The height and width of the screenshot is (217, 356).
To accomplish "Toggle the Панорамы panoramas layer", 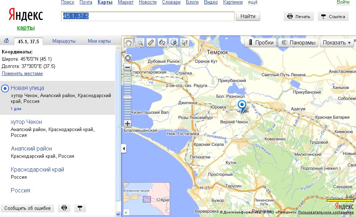I will [298, 43].
